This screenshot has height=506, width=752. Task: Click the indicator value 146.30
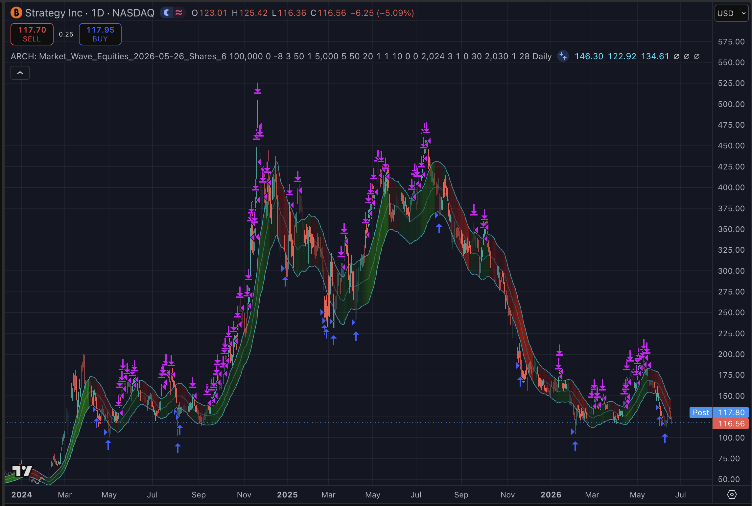[x=589, y=56]
